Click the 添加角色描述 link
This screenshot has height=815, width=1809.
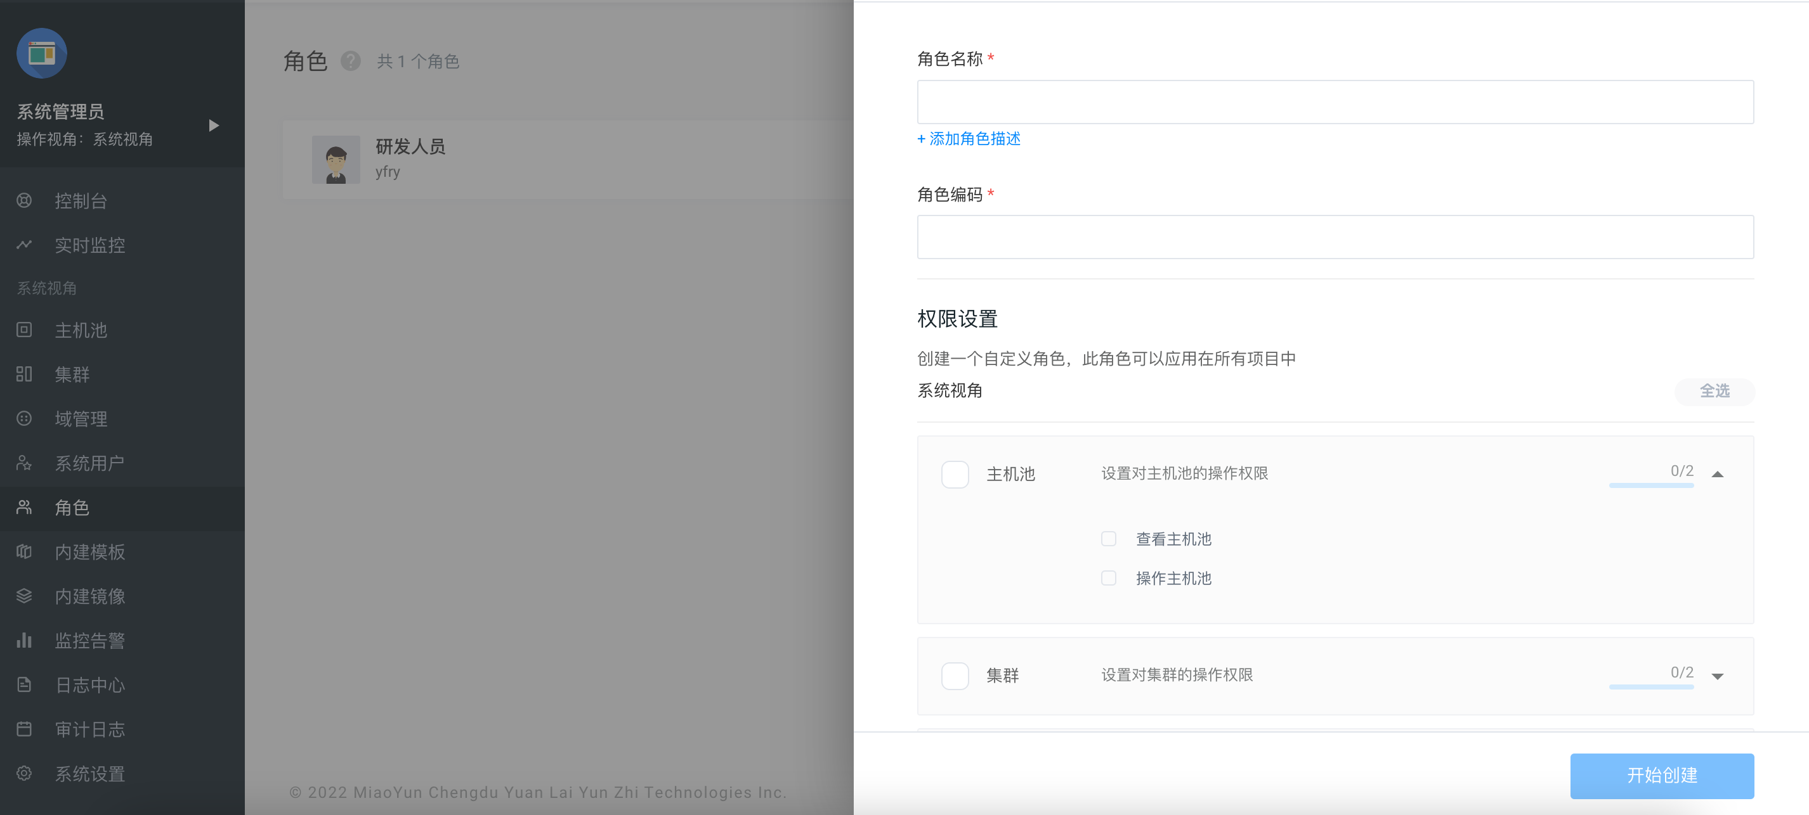[x=969, y=139]
